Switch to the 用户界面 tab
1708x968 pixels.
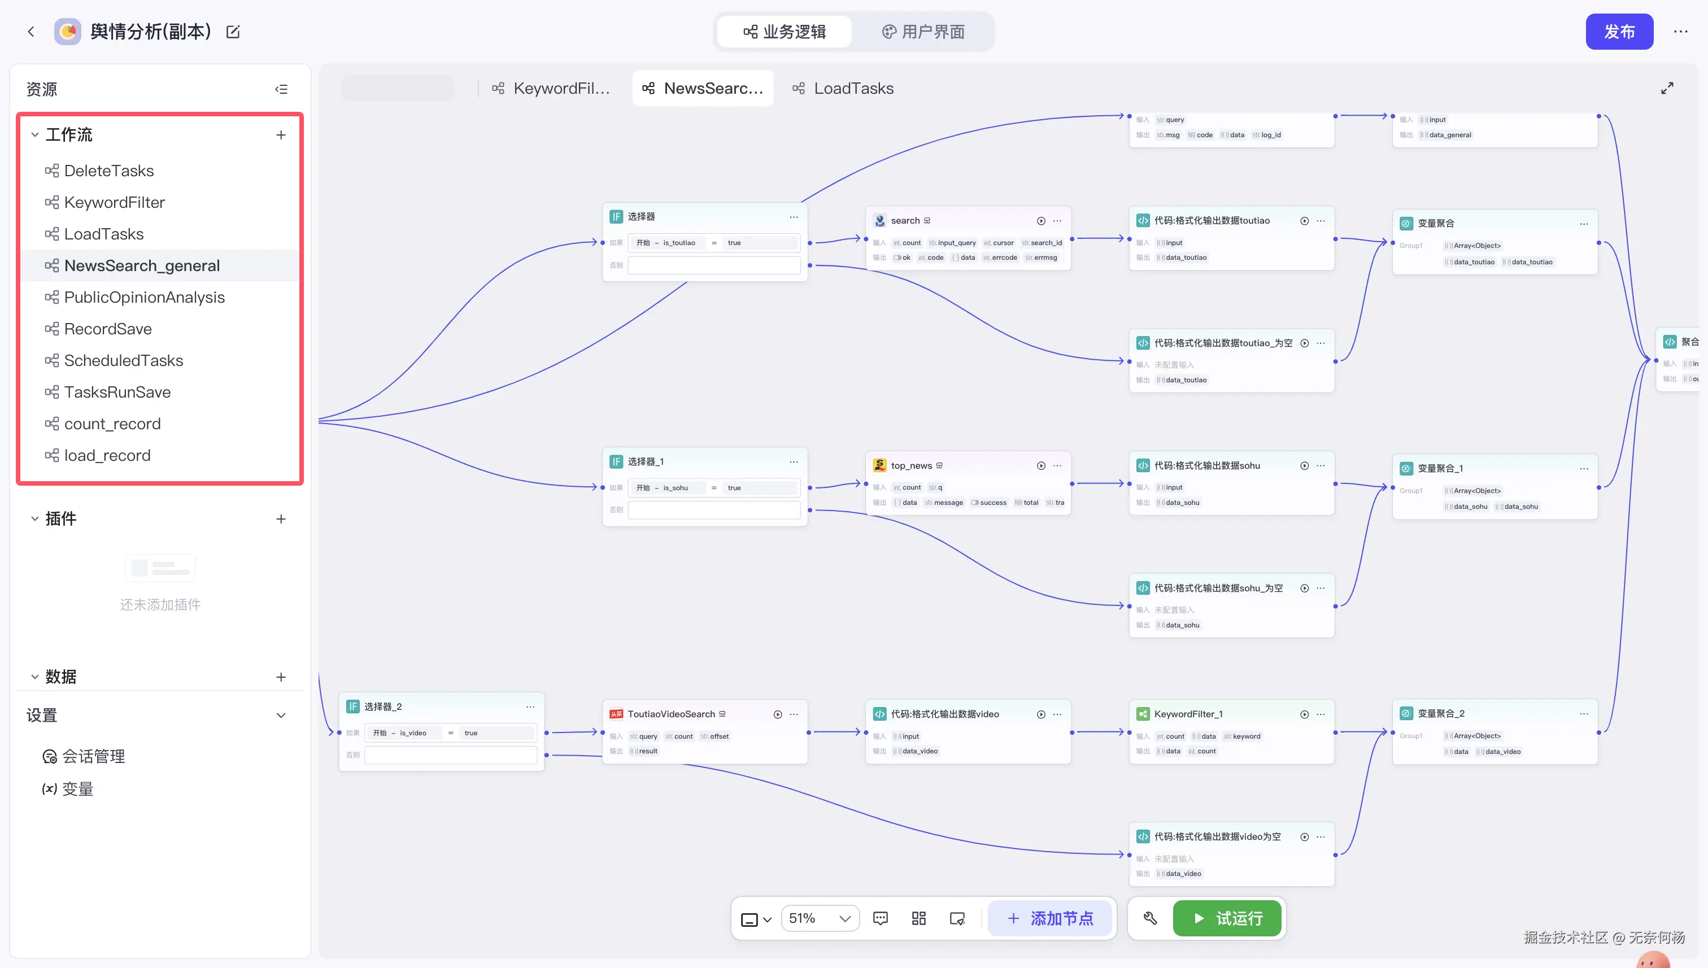tap(923, 32)
